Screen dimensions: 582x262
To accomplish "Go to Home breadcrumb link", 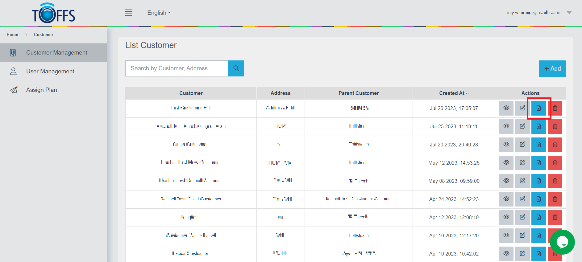I will pos(12,35).
